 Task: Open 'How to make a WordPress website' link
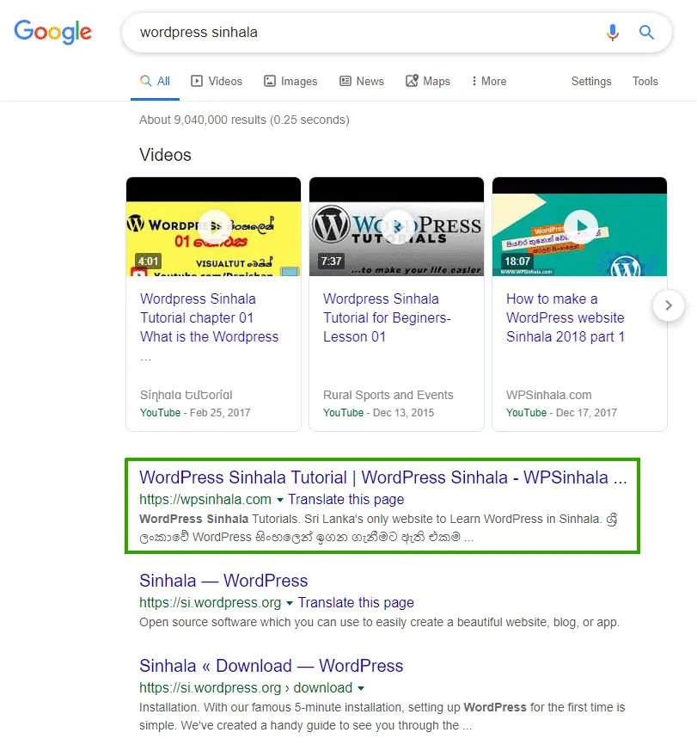pyautogui.click(x=566, y=317)
